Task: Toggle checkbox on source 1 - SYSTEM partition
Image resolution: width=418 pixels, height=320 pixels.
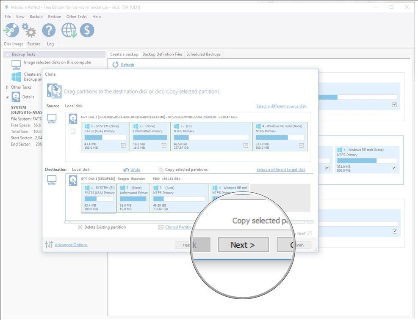Action: (x=123, y=145)
